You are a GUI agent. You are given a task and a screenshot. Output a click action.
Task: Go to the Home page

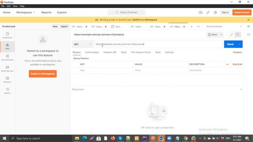click(x=7, y=12)
